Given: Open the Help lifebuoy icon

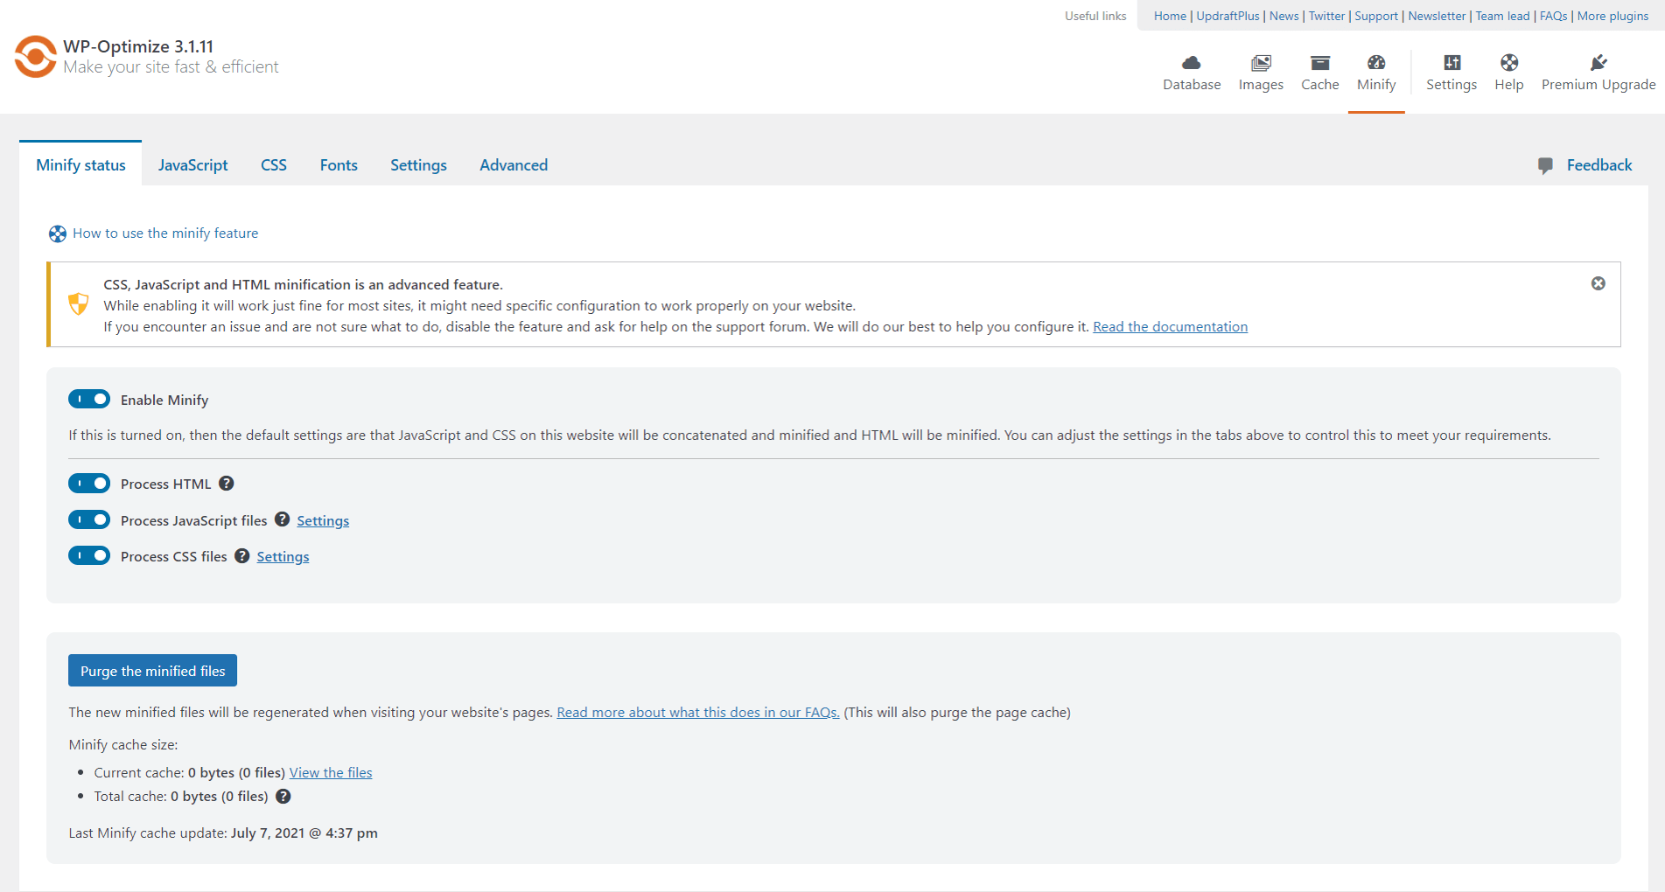Looking at the screenshot, I should 1508,63.
